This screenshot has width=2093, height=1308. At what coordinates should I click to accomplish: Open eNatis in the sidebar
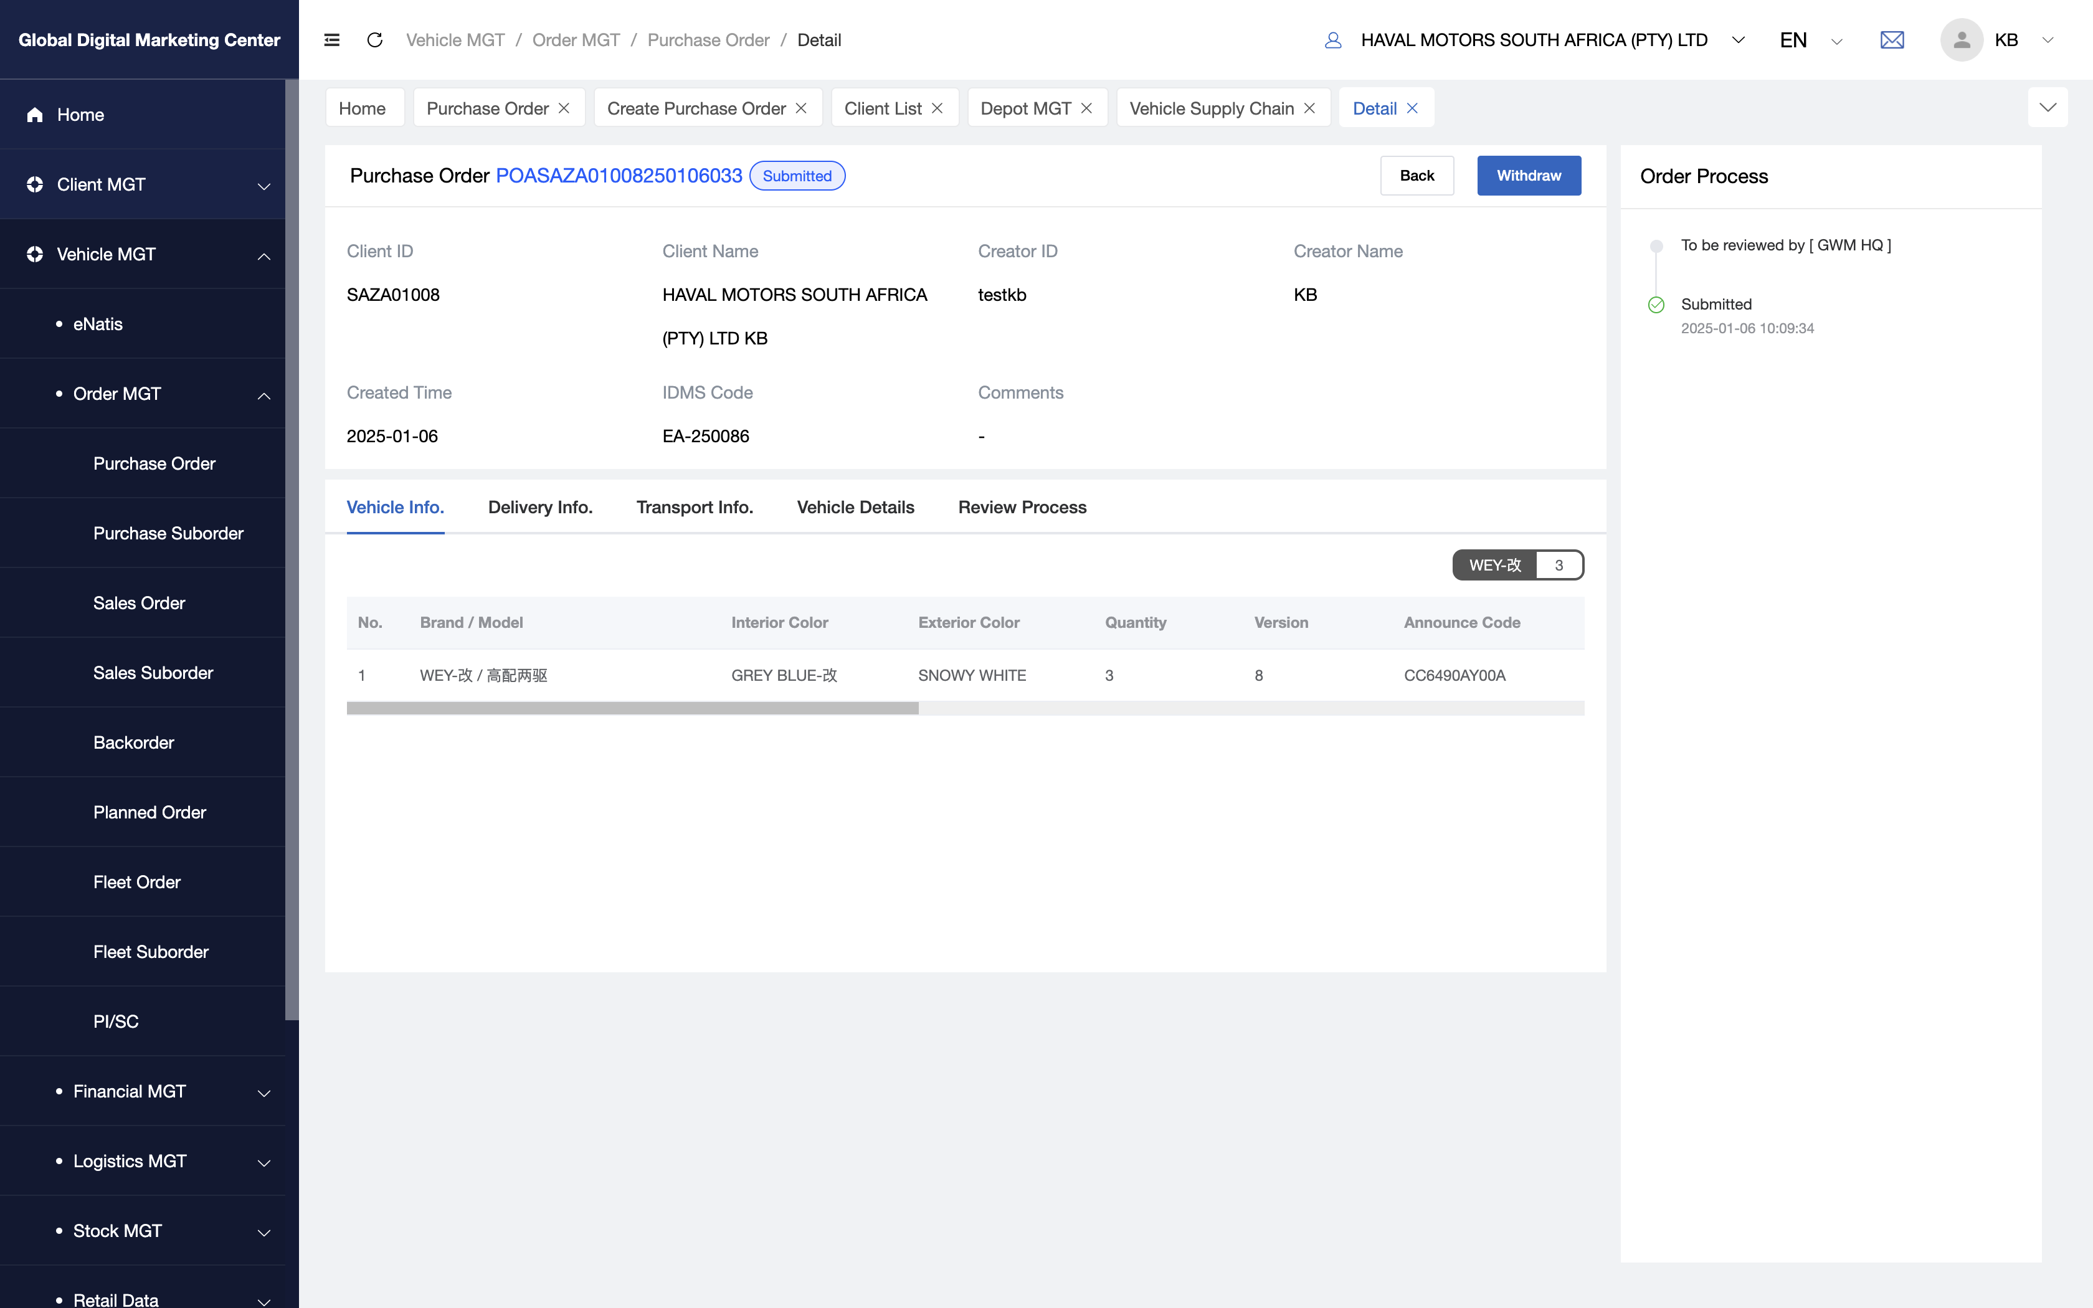coord(143,323)
